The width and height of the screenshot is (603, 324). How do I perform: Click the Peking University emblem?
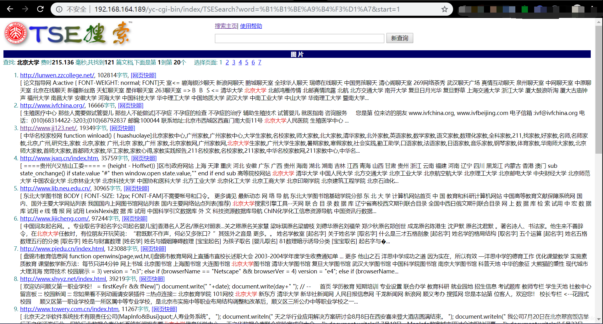pyautogui.click(x=15, y=32)
